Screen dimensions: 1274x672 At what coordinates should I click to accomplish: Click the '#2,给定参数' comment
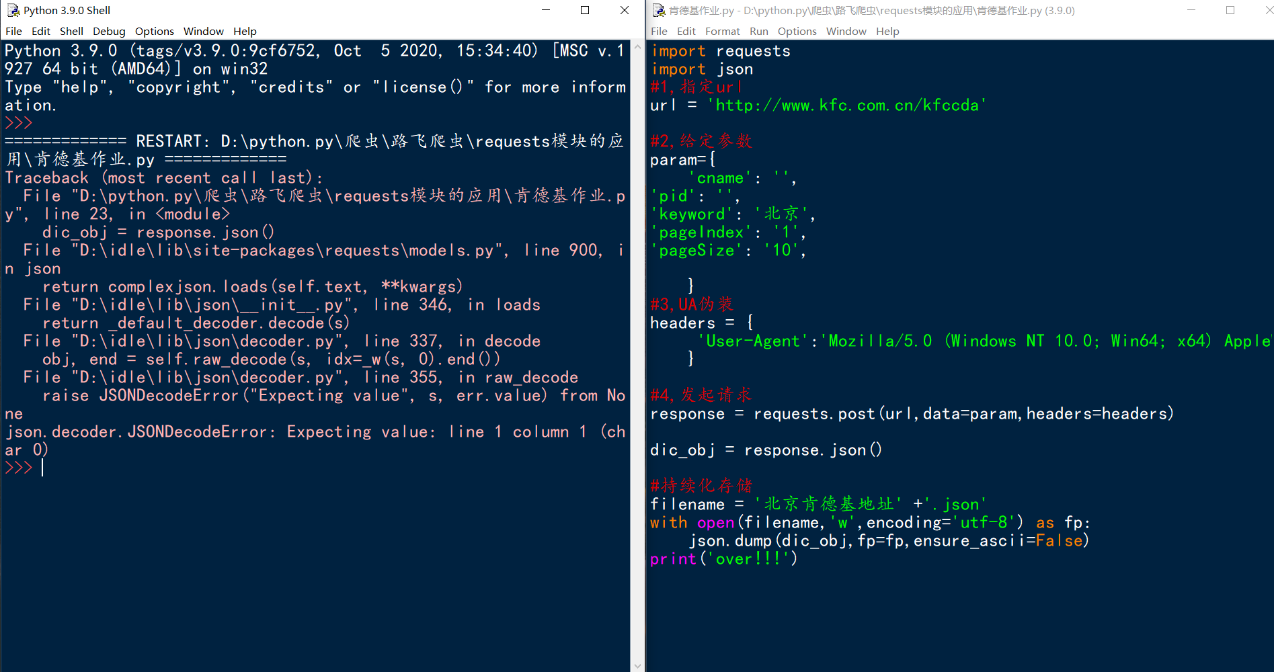click(701, 142)
